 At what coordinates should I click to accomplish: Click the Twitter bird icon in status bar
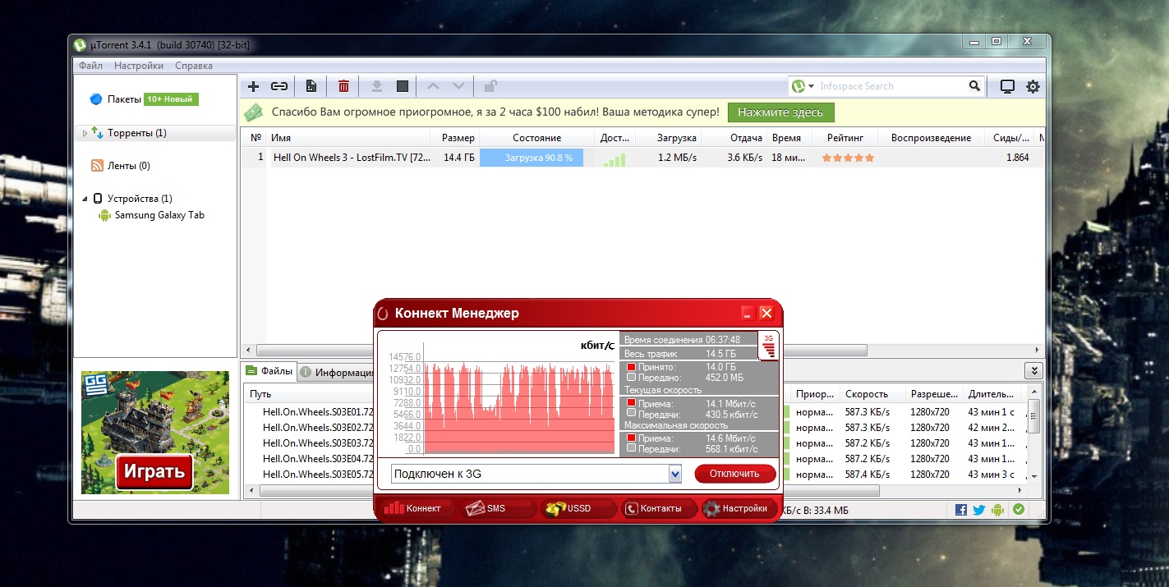(x=979, y=510)
